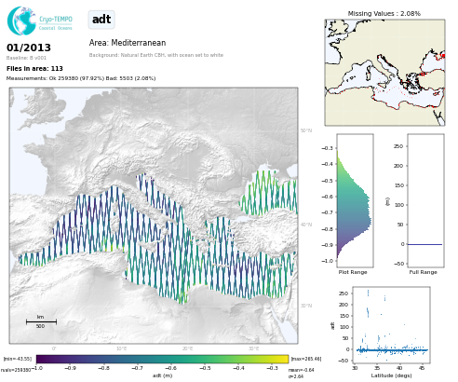Click the 01/2013 date heading
Viewport: 458px width, 382px height.
(29, 48)
